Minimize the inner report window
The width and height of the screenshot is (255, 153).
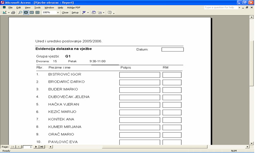coord(243,8)
